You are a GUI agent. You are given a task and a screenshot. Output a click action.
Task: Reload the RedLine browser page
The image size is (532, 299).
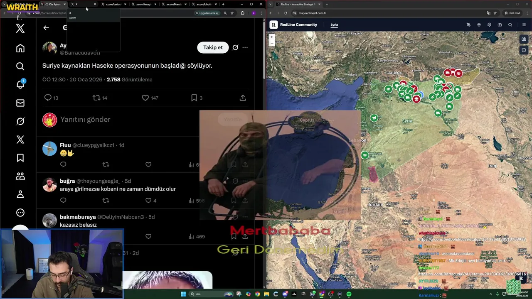click(x=286, y=13)
